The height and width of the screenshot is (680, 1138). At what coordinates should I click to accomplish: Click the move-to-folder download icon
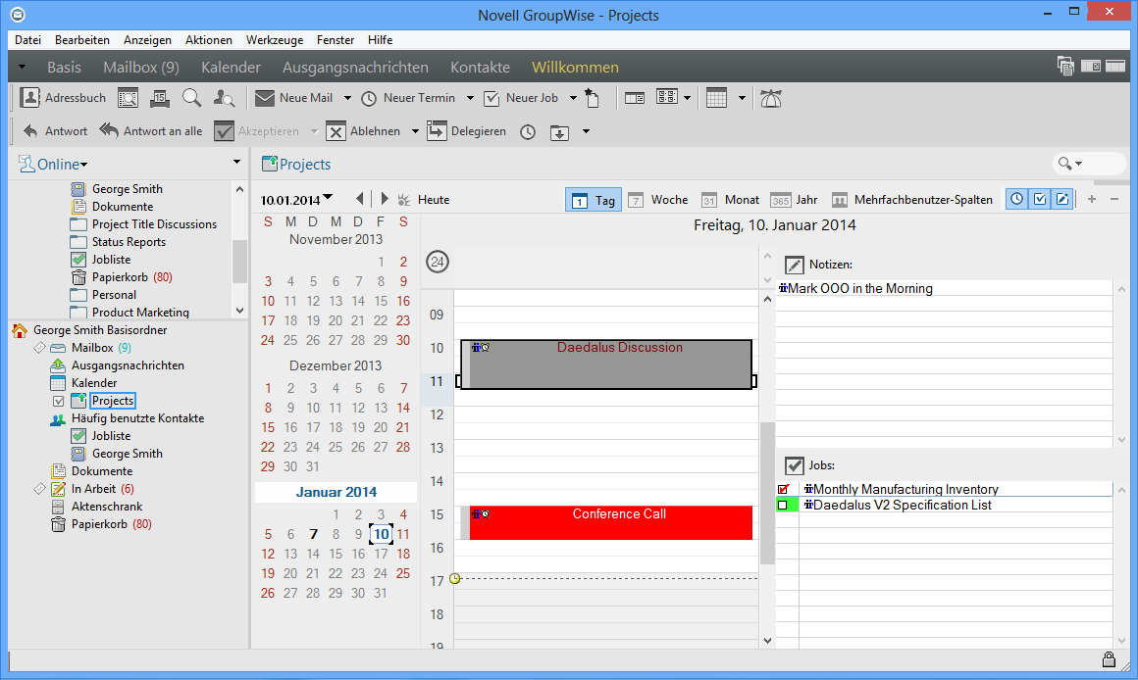pos(559,132)
